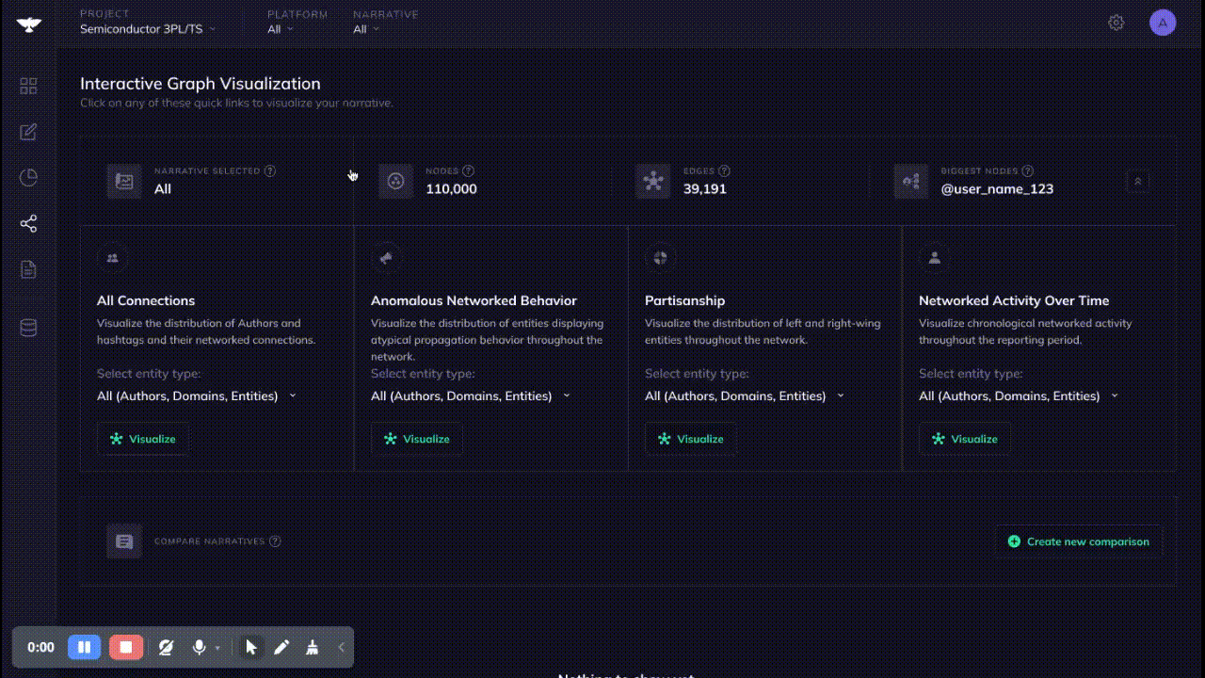Open the pie chart analytics sidebar icon
This screenshot has width=1205, height=678.
tap(28, 178)
